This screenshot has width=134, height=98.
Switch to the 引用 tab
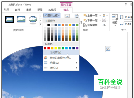[6, 10]
